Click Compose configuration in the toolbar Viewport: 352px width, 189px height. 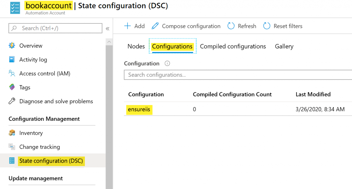coord(186,26)
